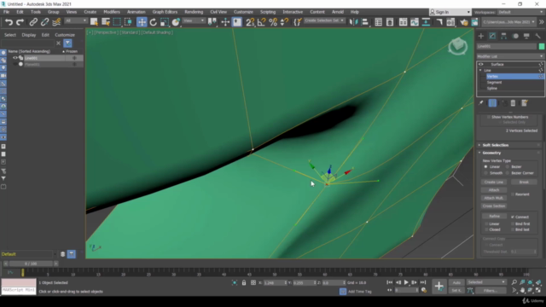Image resolution: width=546 pixels, height=307 pixels.
Task: Open the Modifier List dropdown
Action: [x=510, y=56]
